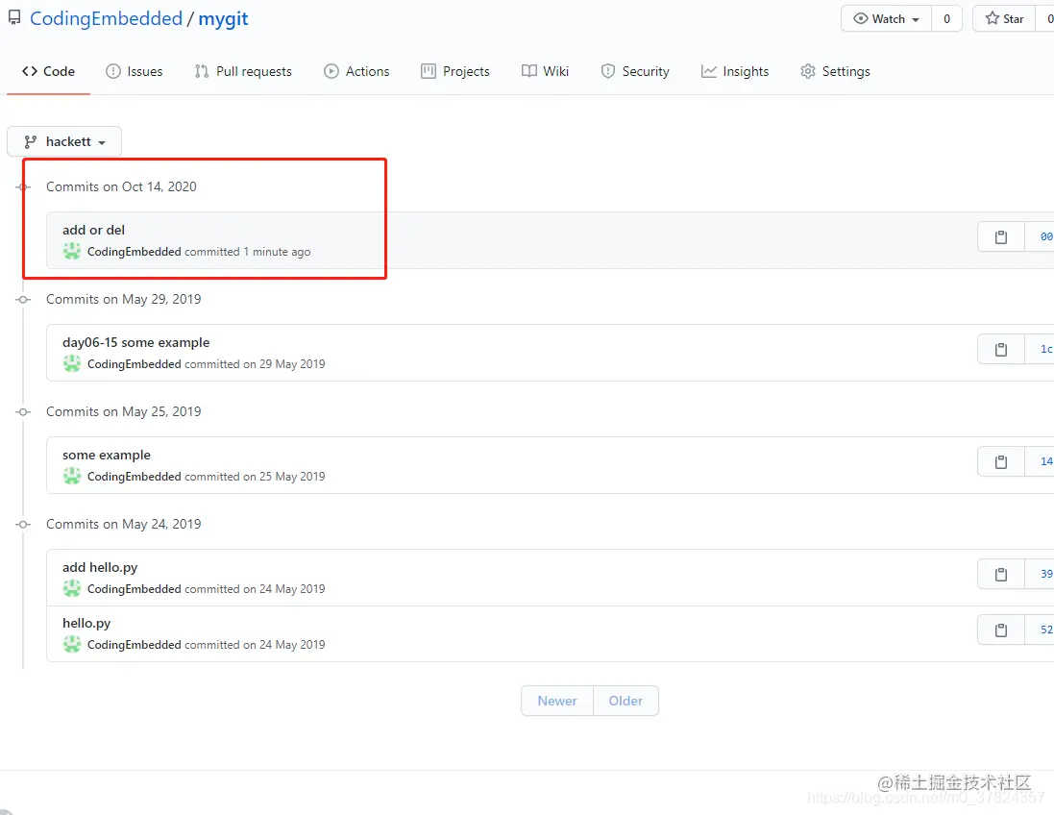This screenshot has width=1054, height=815.
Task: Click 'committed 1 minute ago' timestamp
Action: point(248,252)
